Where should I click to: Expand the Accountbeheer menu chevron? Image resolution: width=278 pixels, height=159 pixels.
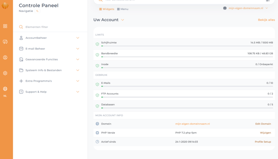tap(78, 38)
